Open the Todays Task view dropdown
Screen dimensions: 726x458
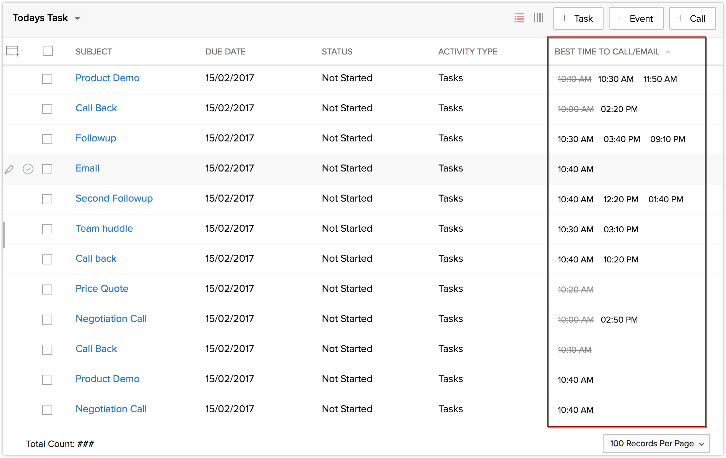pyautogui.click(x=77, y=18)
